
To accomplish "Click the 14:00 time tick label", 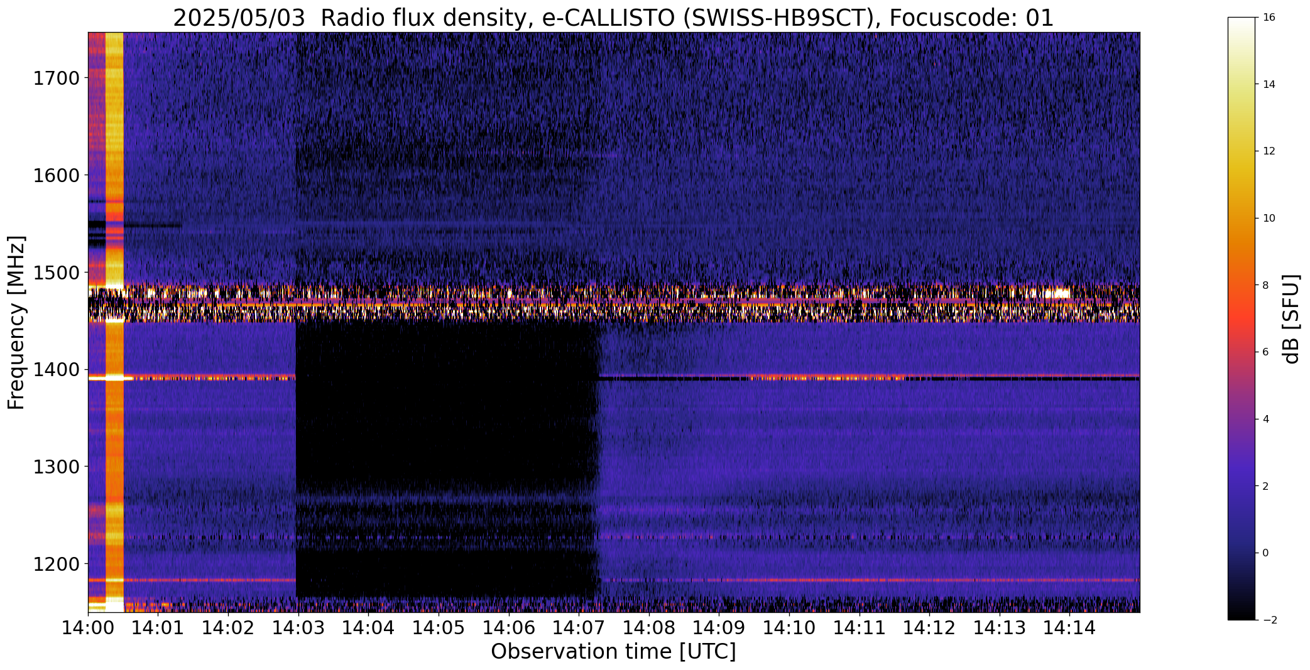I will click(88, 627).
